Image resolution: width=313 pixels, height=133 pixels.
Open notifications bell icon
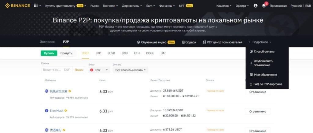(x=264, y=6)
